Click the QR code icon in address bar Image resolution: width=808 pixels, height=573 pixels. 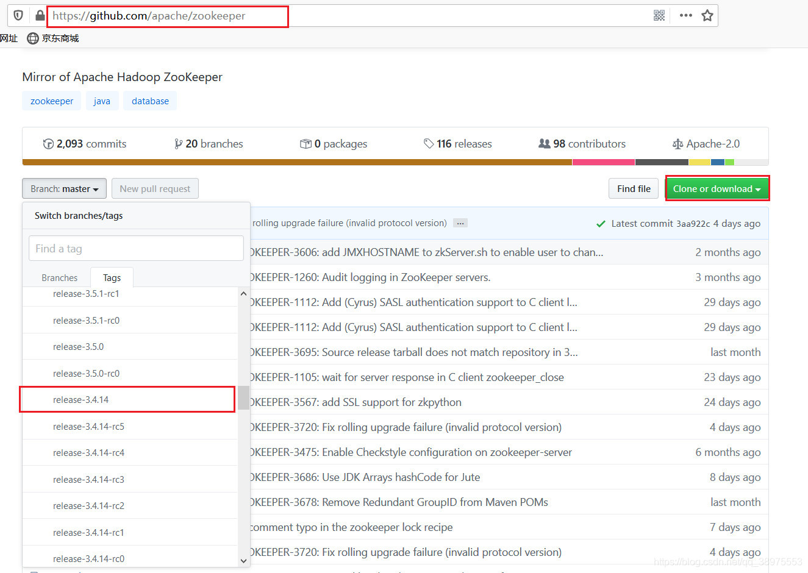(x=659, y=15)
